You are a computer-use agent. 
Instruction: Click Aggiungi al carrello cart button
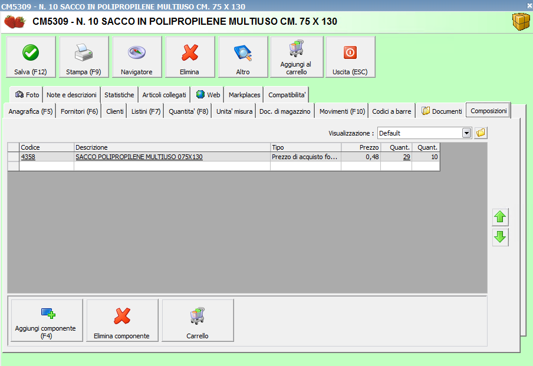coord(297,57)
